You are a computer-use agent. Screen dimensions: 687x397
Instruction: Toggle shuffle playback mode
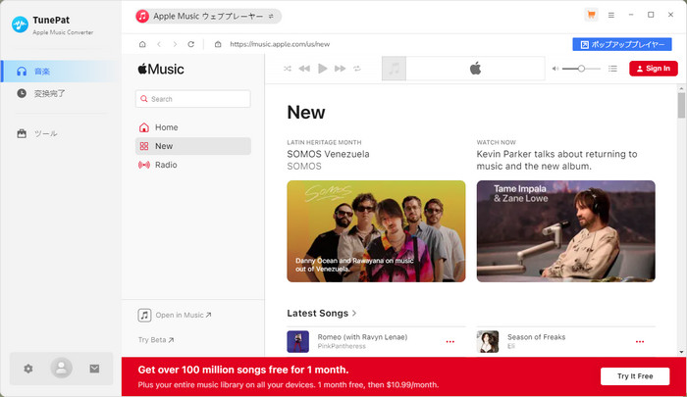(287, 69)
